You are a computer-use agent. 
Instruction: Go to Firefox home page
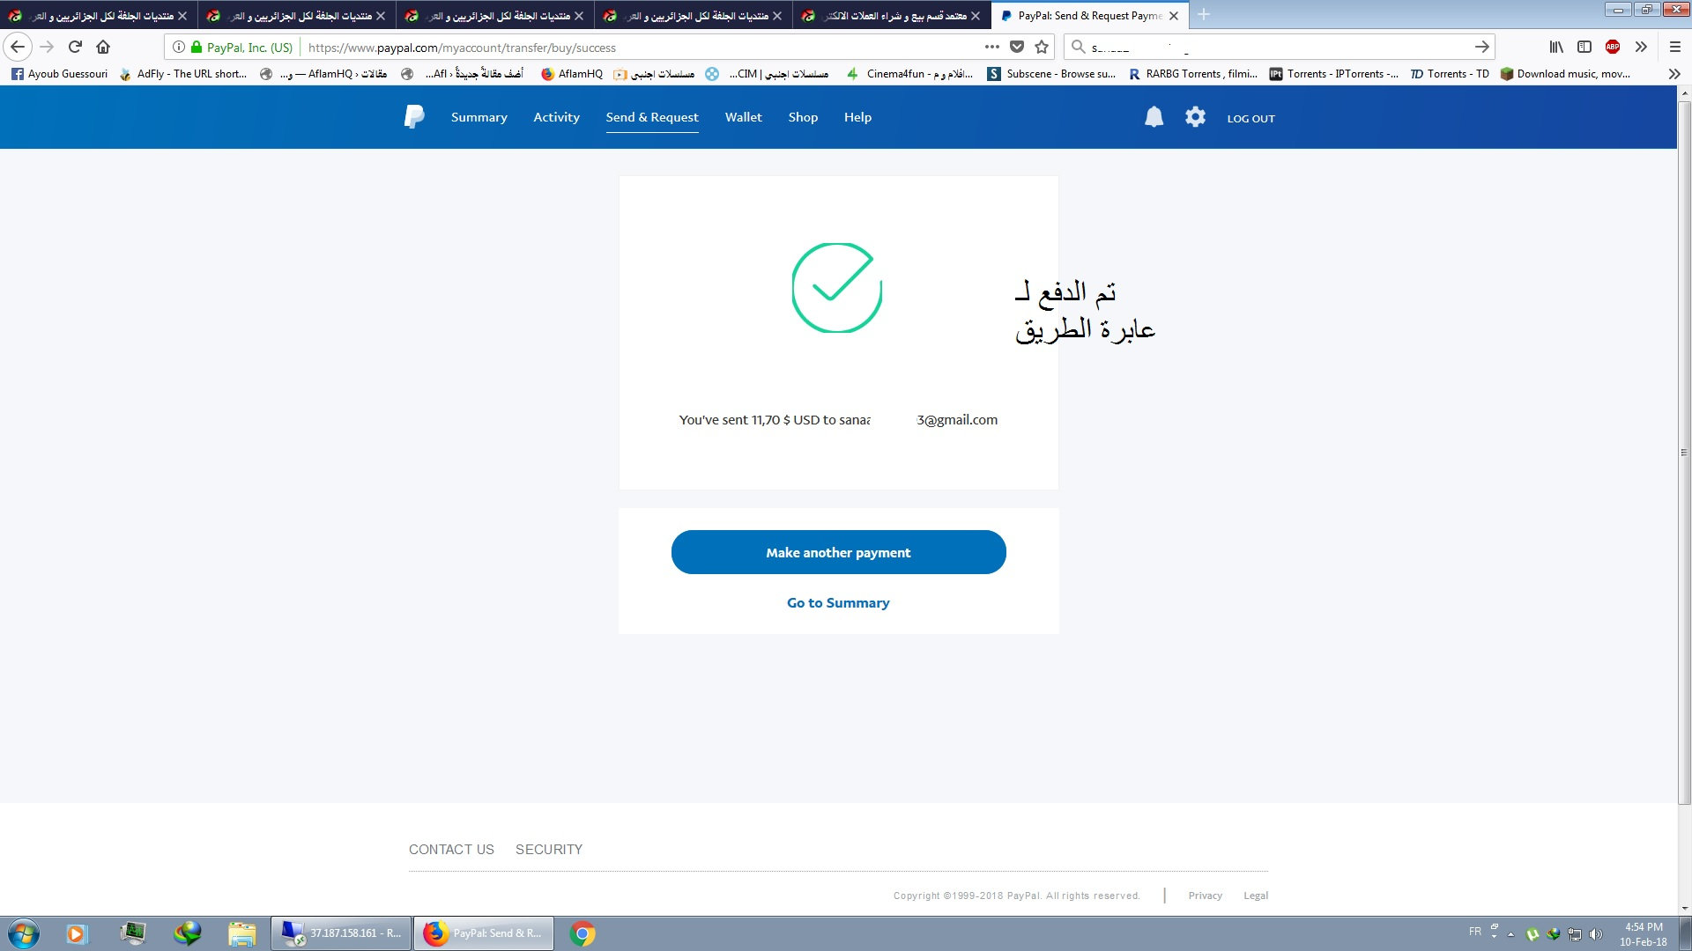tap(103, 47)
